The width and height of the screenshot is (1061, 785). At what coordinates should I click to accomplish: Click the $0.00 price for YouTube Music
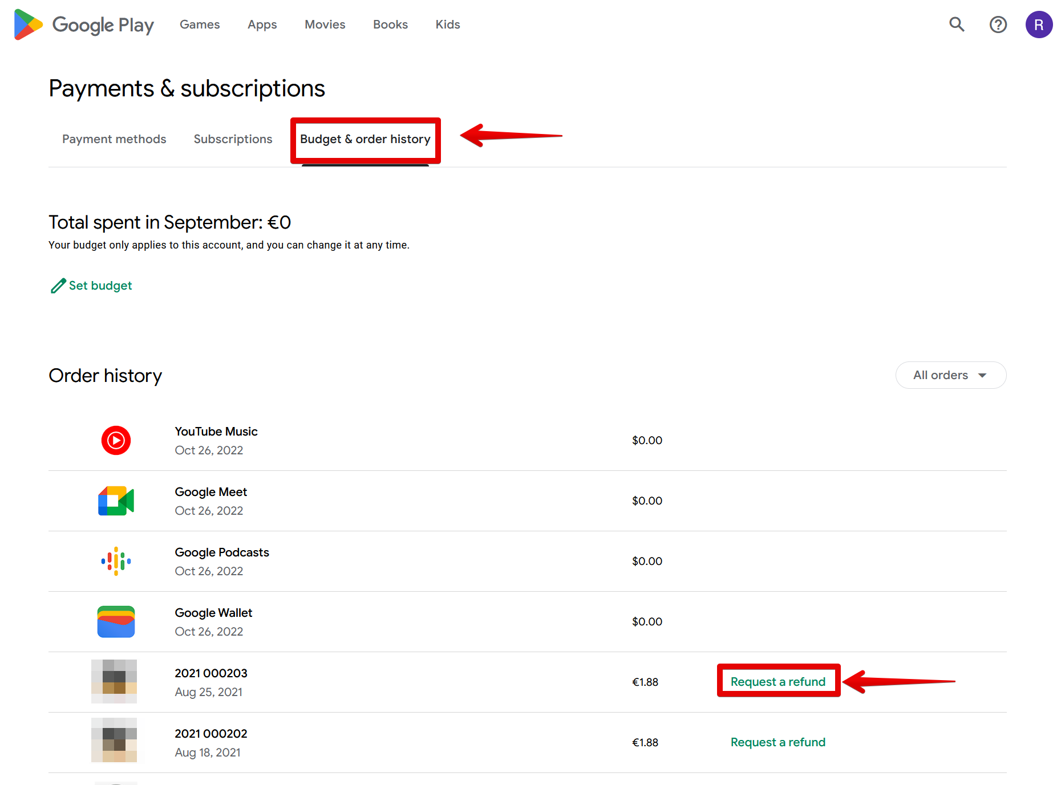[x=647, y=440]
